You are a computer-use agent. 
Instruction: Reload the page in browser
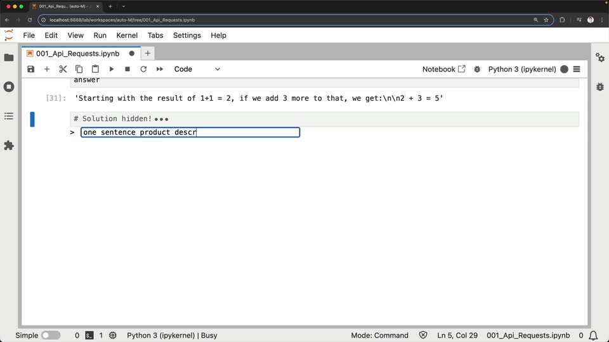pos(30,20)
